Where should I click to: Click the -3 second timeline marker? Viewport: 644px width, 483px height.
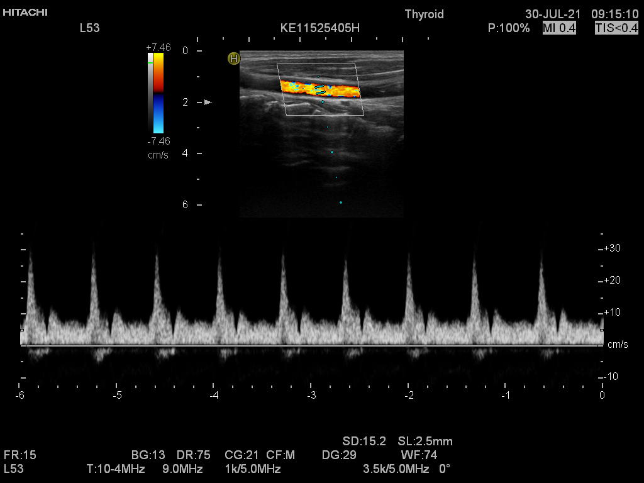[x=311, y=395]
